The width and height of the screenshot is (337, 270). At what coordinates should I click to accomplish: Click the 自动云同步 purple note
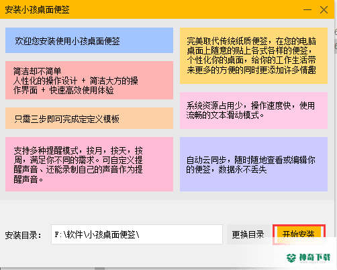coord(254,164)
